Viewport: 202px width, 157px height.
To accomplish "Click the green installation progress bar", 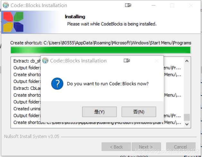I will click(x=101, y=50).
